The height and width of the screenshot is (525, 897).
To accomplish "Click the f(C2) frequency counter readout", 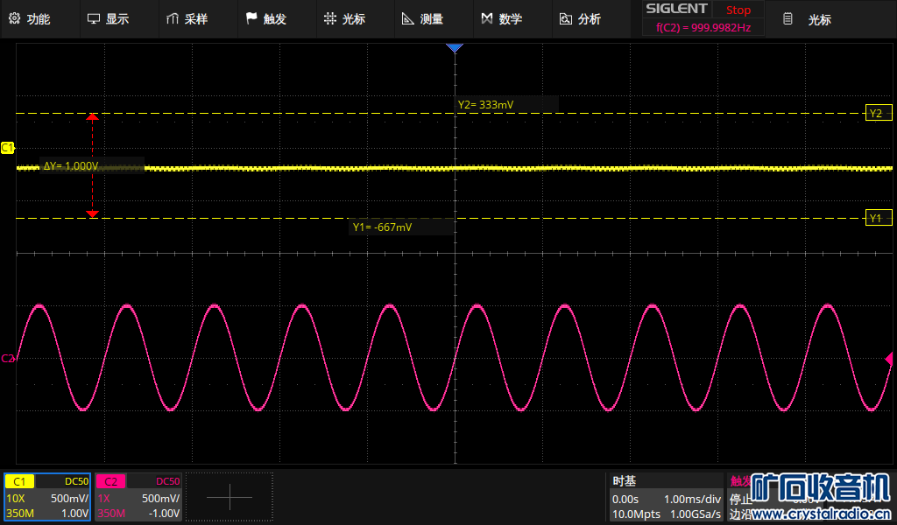I will 703,28.
